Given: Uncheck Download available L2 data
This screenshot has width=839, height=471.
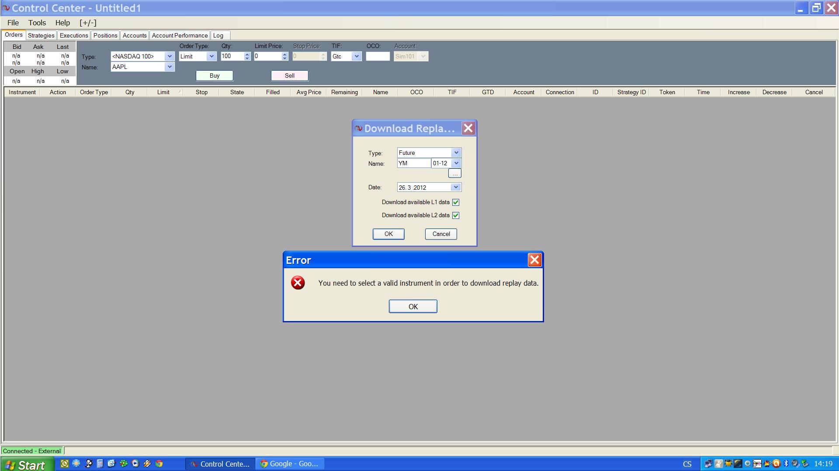Looking at the screenshot, I should tap(456, 215).
